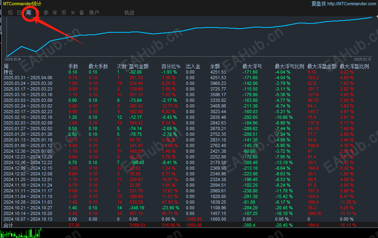This screenshot has height=238, width=378.
Task: Open the 季 quarterly tab
Action: click(x=46, y=13)
